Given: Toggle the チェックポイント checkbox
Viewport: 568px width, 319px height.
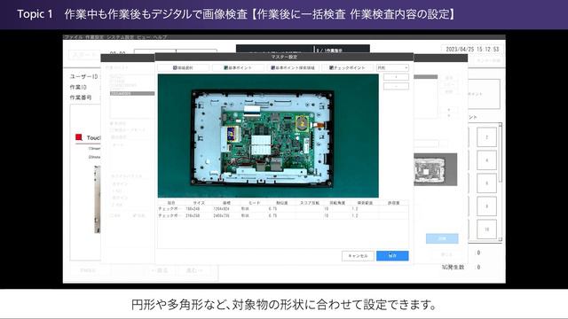Looking at the screenshot, I should tap(331, 67).
